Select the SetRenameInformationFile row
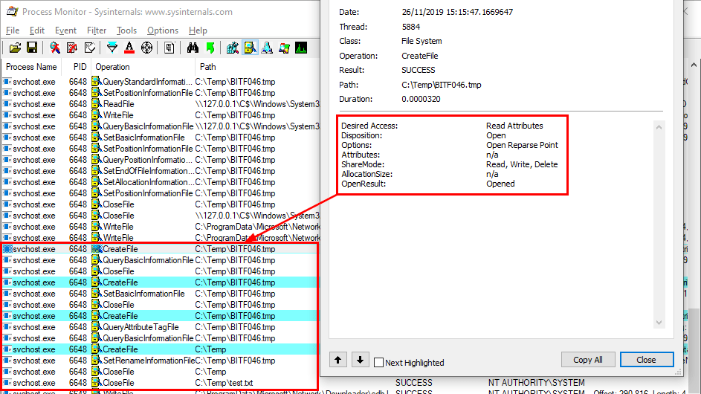 point(161,361)
